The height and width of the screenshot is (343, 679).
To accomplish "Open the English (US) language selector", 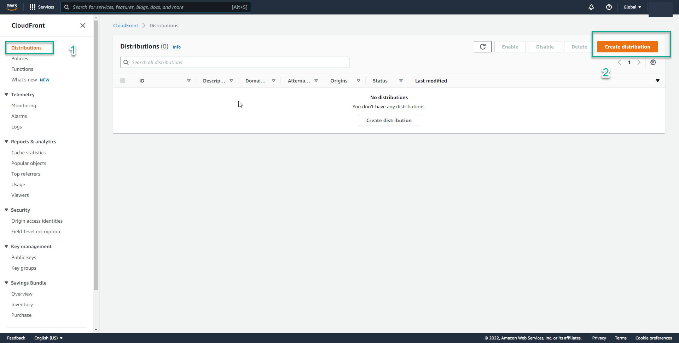I will coord(48,338).
